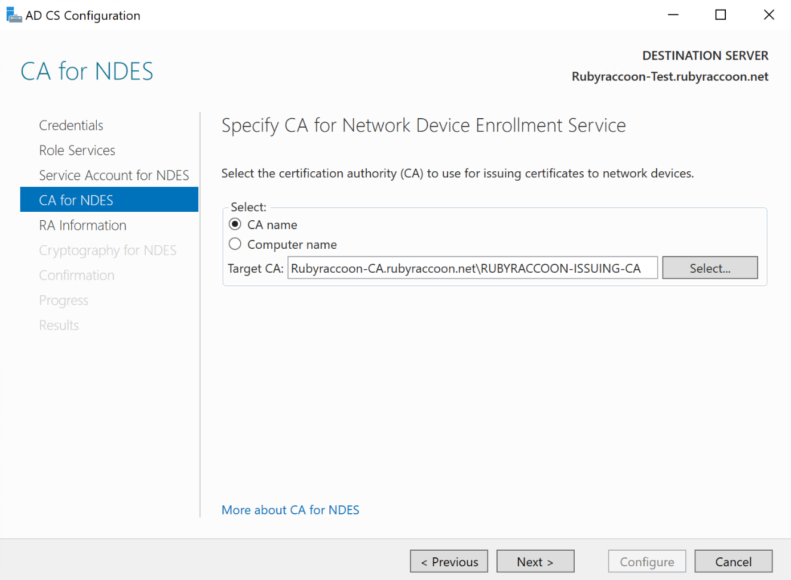
Task: Cancel the AD CS Configuration wizard
Action: (x=733, y=561)
